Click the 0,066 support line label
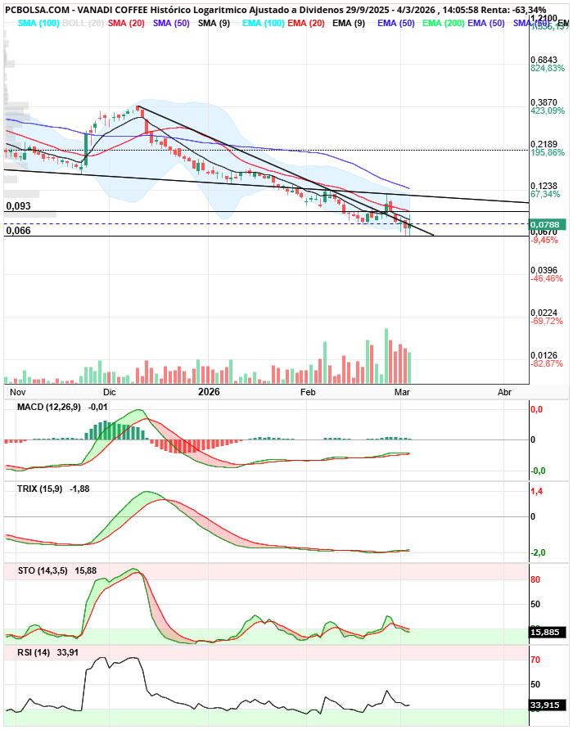The height and width of the screenshot is (730, 573). [x=19, y=231]
